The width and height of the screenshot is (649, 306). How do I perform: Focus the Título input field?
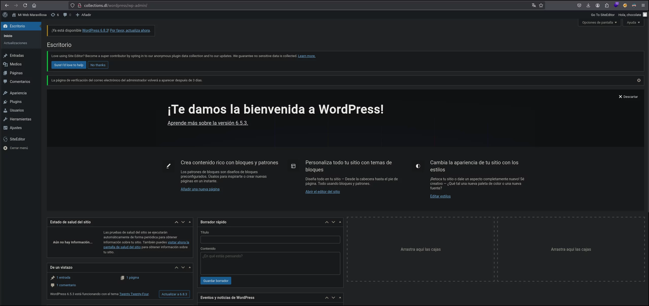point(270,240)
